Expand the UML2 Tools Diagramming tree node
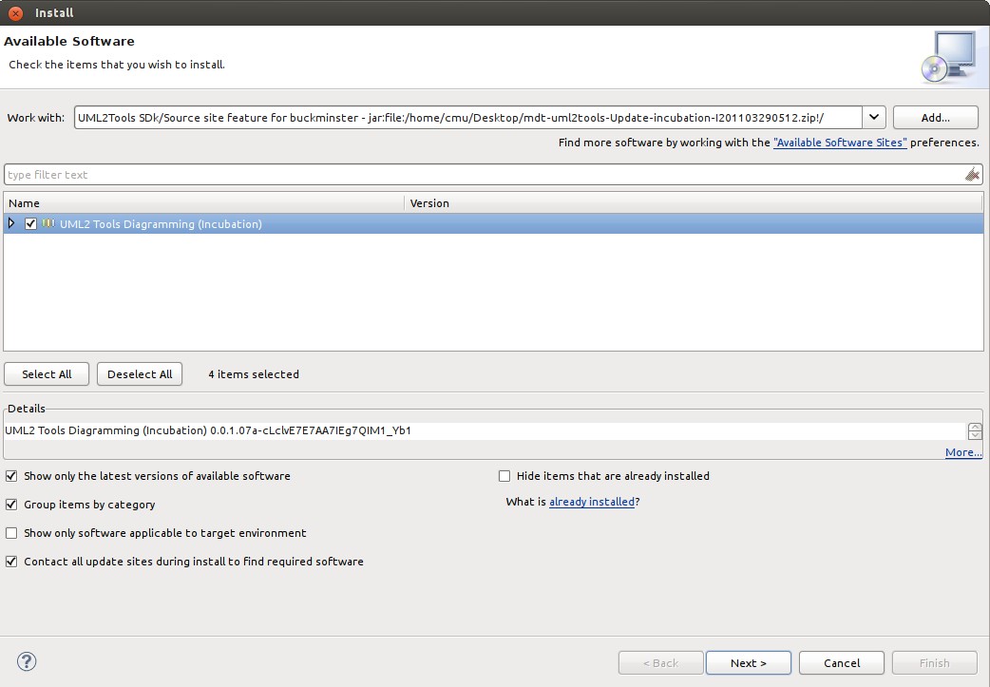The image size is (990, 687). coord(12,224)
